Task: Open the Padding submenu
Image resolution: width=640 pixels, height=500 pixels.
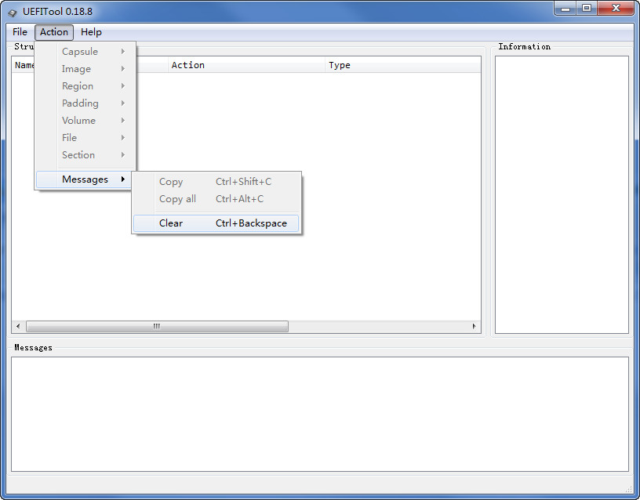Action: [x=85, y=103]
